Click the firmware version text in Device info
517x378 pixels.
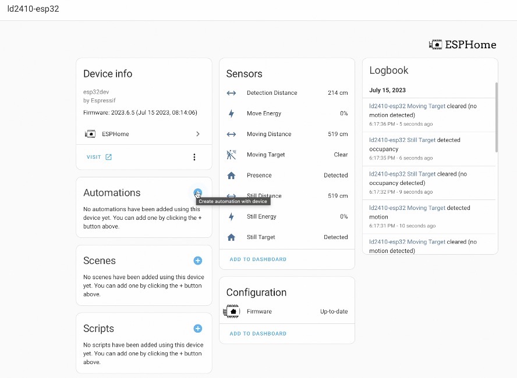click(x=140, y=113)
